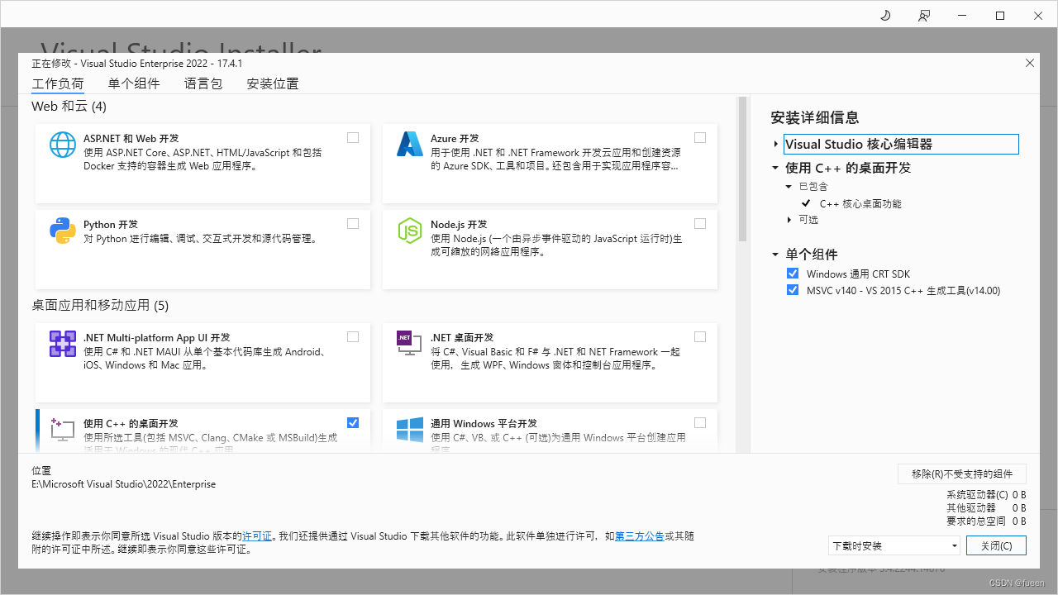The width and height of the screenshot is (1058, 595).
Task: Enable the Python 开发 workload
Action: pos(353,224)
